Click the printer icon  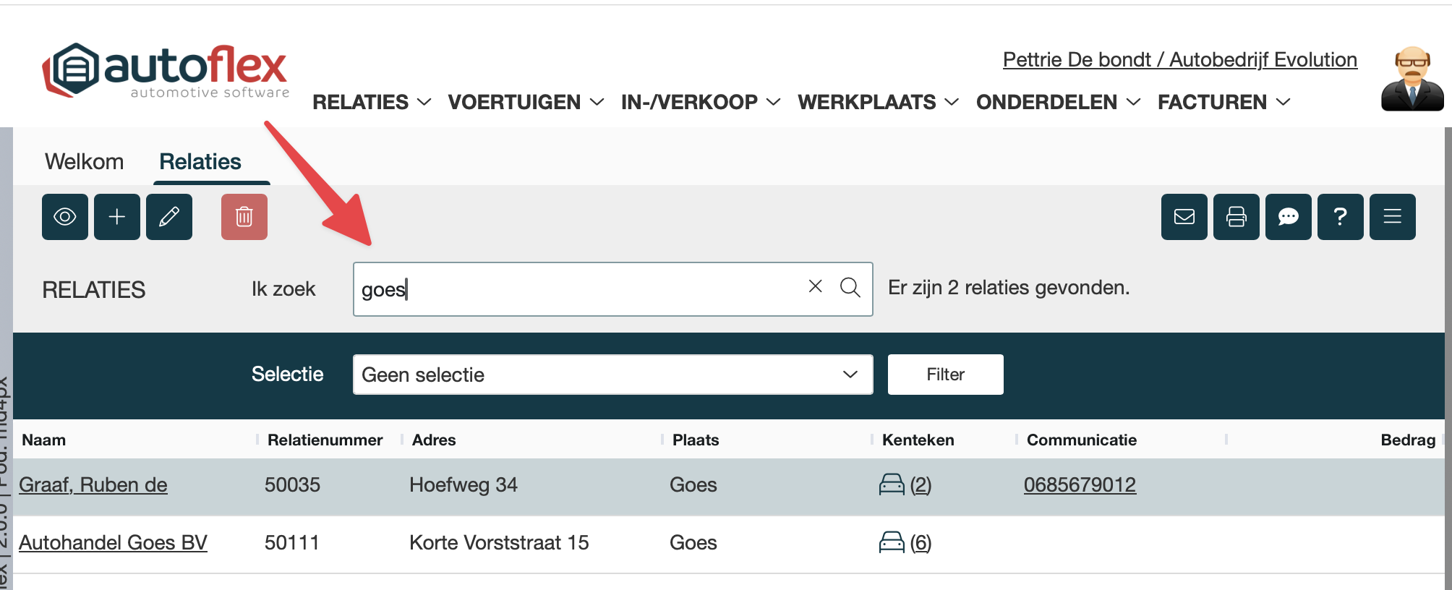[x=1237, y=217]
